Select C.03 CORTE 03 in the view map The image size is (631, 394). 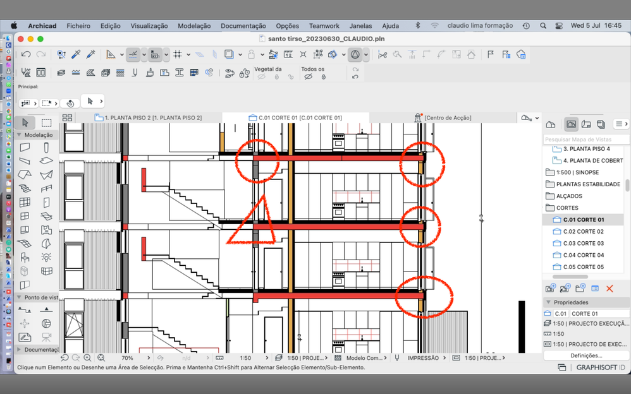coord(582,243)
